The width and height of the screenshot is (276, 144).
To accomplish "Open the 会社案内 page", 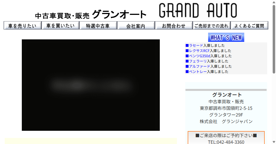I will coord(136,26).
